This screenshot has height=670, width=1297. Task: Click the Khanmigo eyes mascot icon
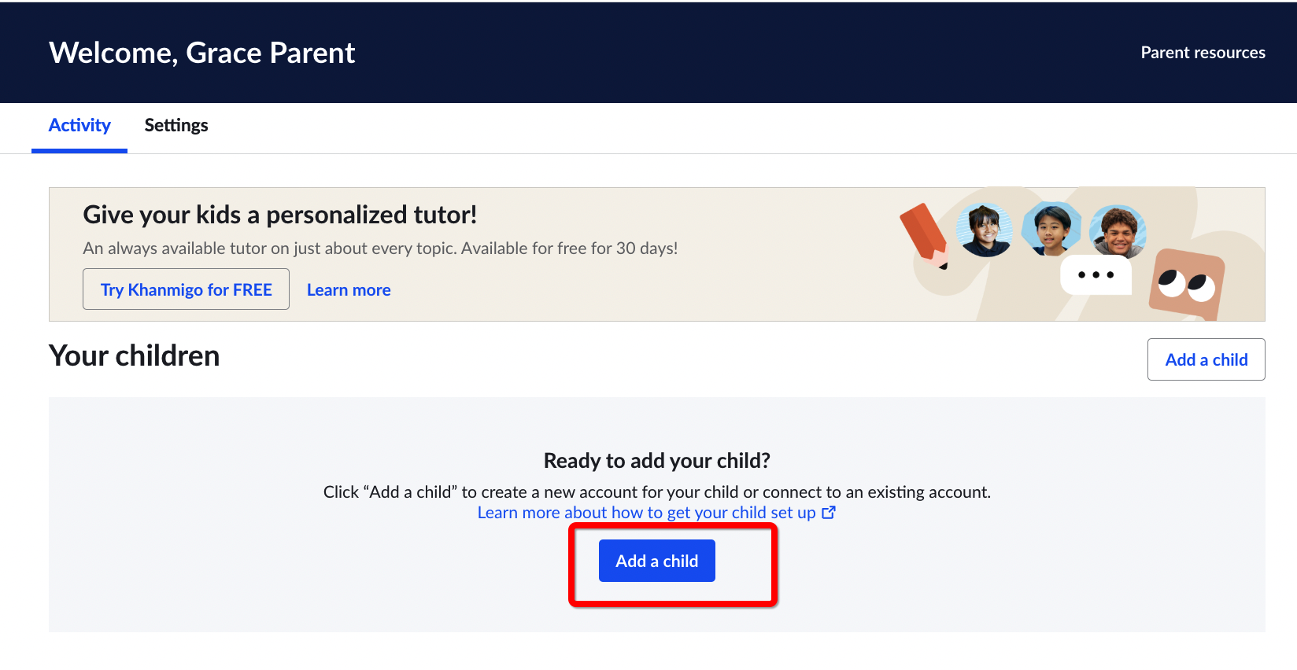pyautogui.click(x=1187, y=284)
